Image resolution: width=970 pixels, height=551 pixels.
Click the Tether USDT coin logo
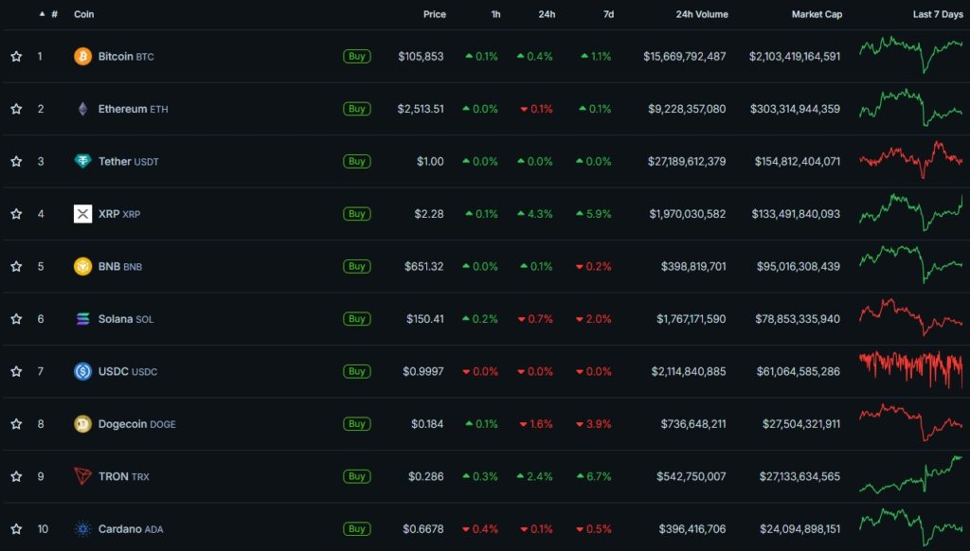[x=84, y=161]
